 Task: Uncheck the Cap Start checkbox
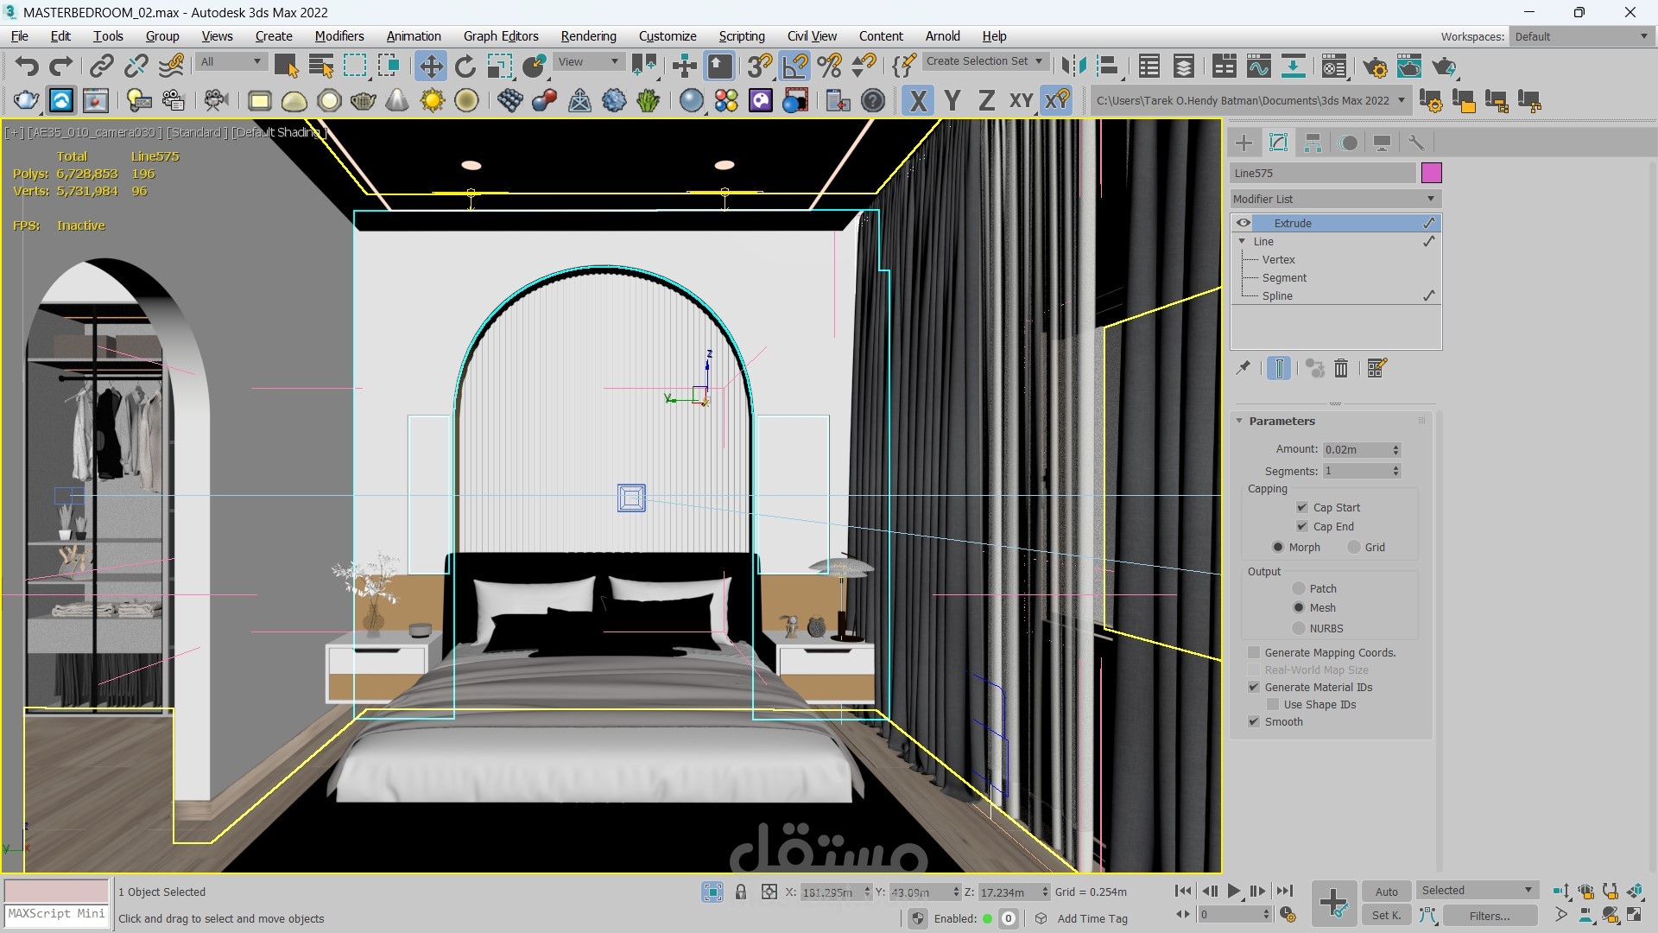1302,507
